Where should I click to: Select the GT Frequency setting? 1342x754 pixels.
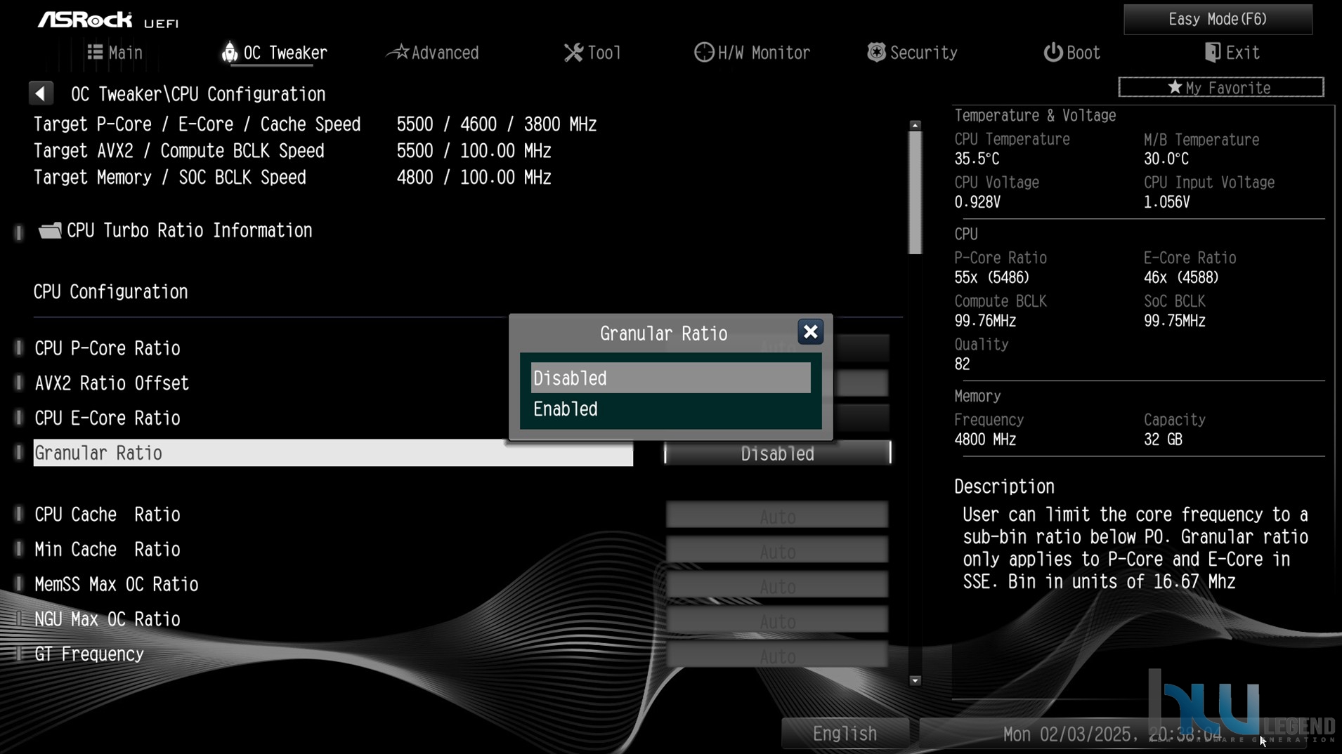(x=89, y=654)
